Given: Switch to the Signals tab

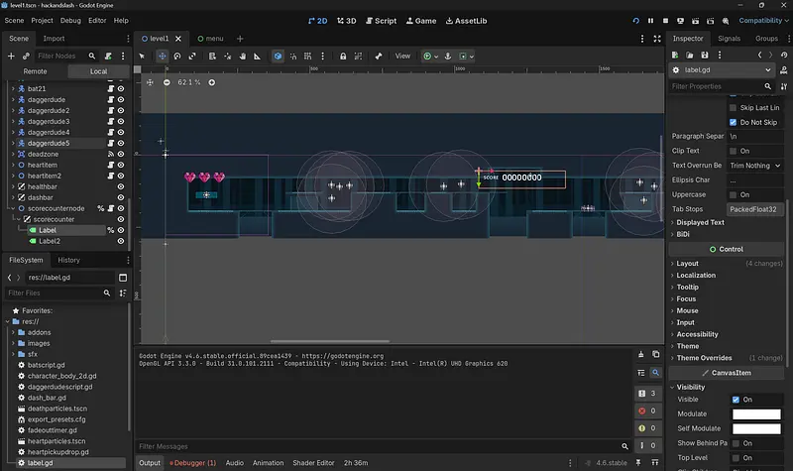Looking at the screenshot, I should 729,39.
